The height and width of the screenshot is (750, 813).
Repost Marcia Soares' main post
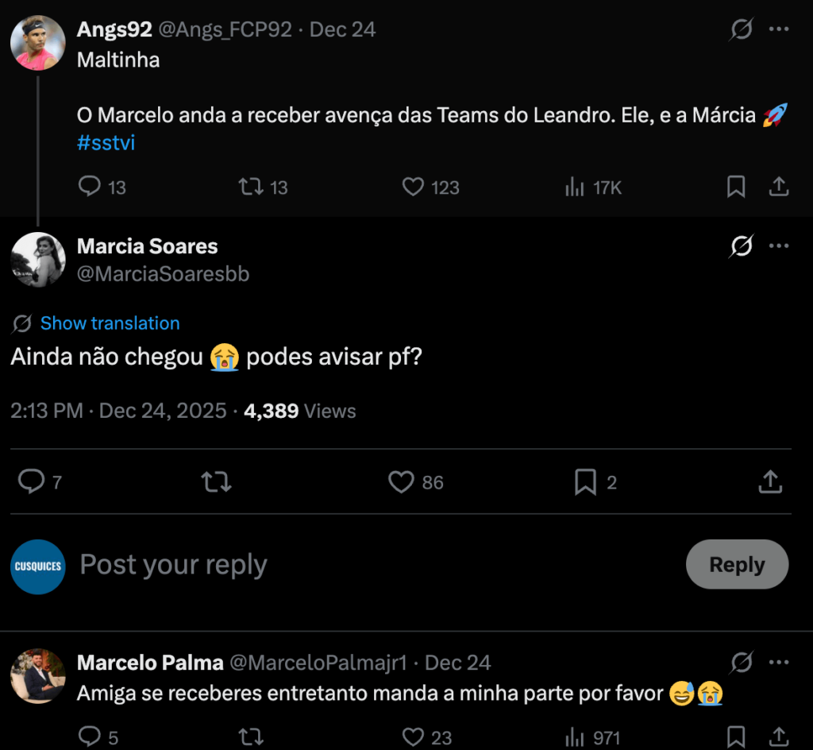click(216, 482)
